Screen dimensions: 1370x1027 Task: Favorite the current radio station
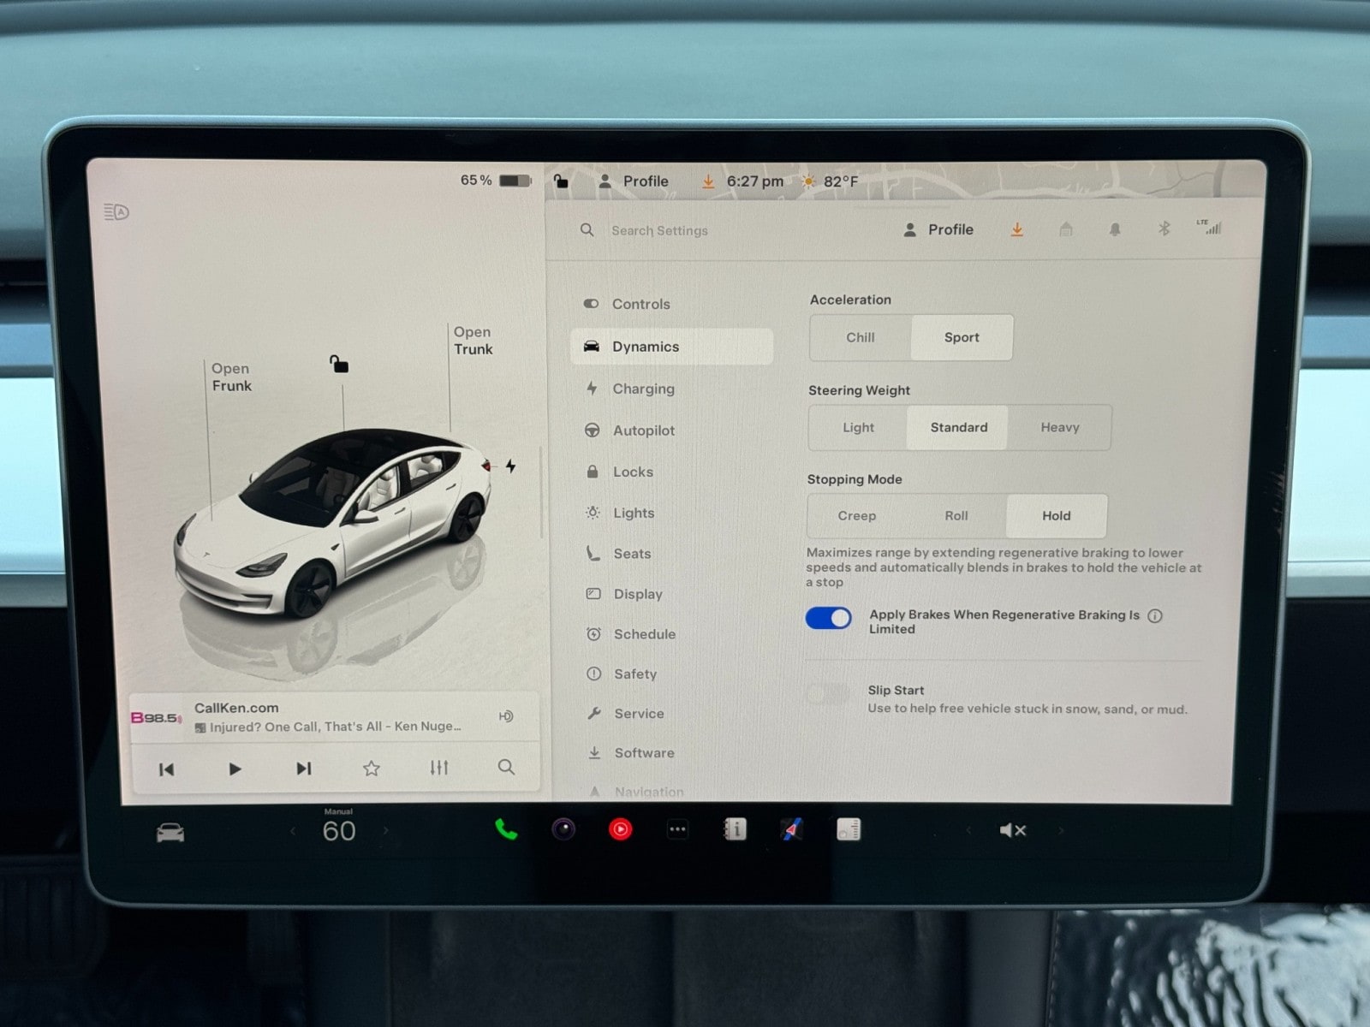(x=371, y=768)
